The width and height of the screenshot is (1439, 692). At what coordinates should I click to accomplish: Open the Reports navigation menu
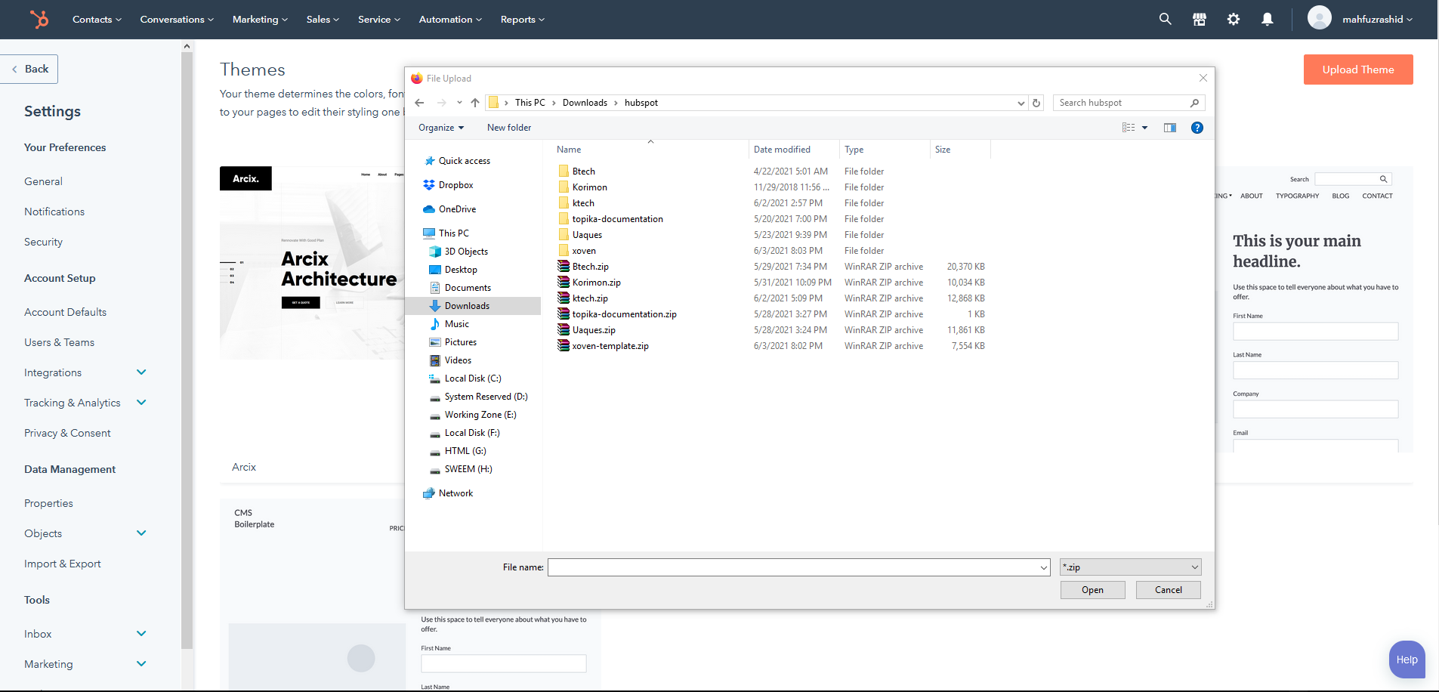click(x=522, y=20)
